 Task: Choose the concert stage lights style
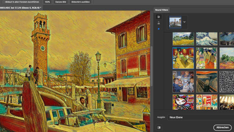[x=227, y=102]
